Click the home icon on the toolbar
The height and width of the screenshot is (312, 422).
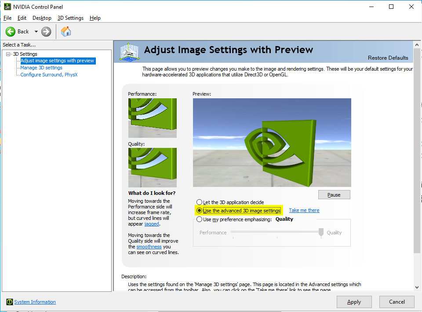(x=66, y=31)
